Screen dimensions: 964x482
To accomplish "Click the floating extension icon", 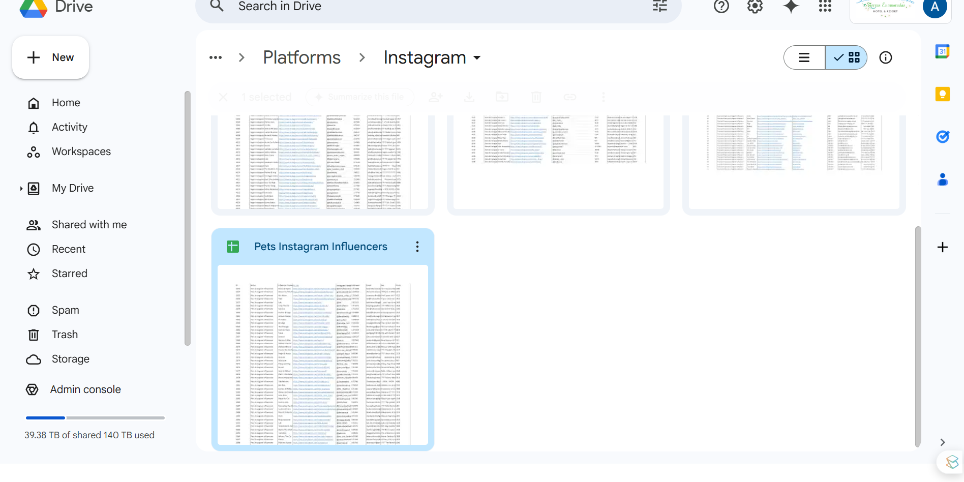I will pos(951,462).
